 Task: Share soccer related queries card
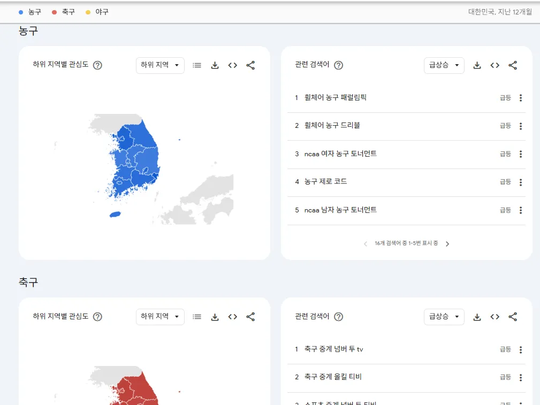tap(513, 317)
